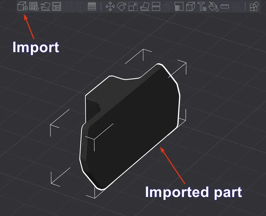Select the Cut tool
This screenshot has height=216, width=266.
(156, 6)
